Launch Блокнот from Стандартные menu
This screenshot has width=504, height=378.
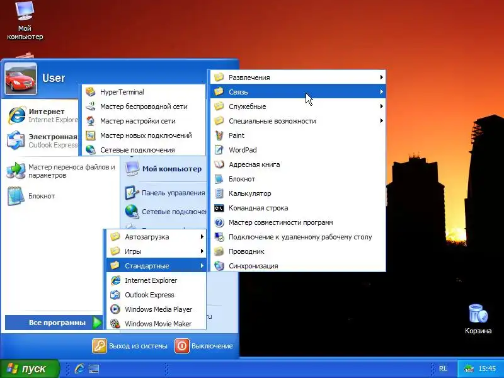[298, 179]
